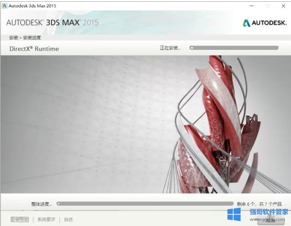Click the Autodesk logo in the header
Screen dimensions: 291x226
(265, 23)
